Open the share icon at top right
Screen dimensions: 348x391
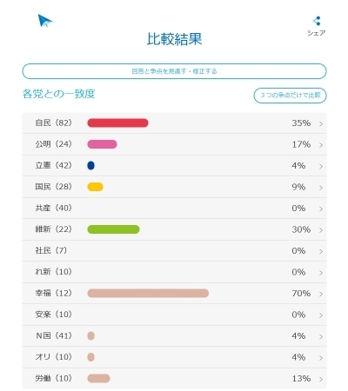317,21
